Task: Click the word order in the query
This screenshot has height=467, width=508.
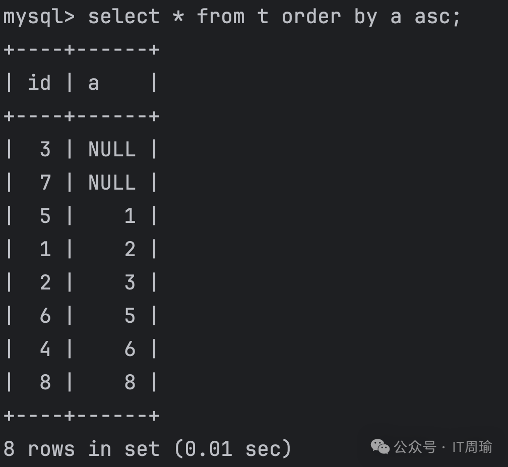Action: [x=311, y=16]
